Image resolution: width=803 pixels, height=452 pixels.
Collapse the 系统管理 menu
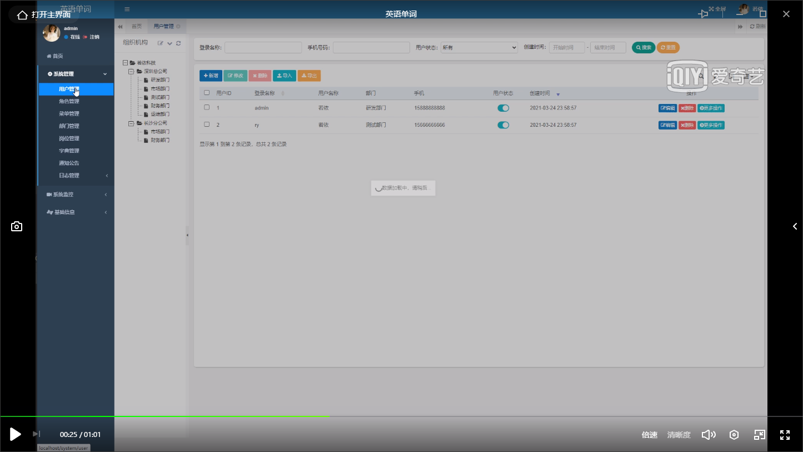coord(76,74)
